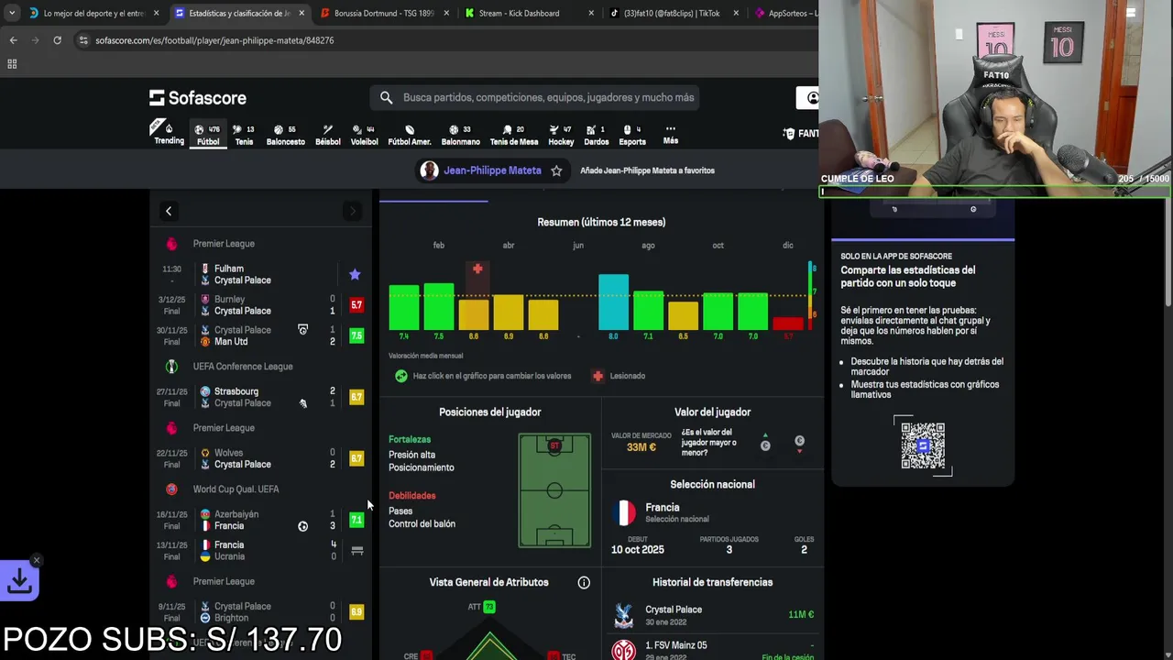The height and width of the screenshot is (660, 1173).
Task: Click the 7.1 rating badge
Action: [x=356, y=520]
